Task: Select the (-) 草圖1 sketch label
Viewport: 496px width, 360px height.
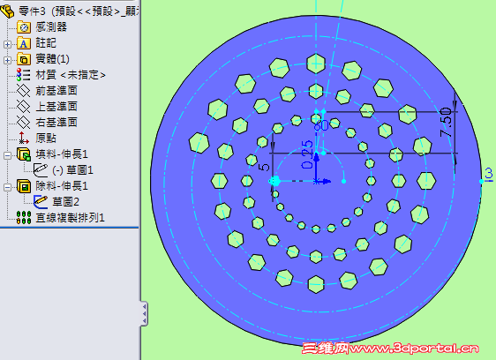Action: [72, 170]
